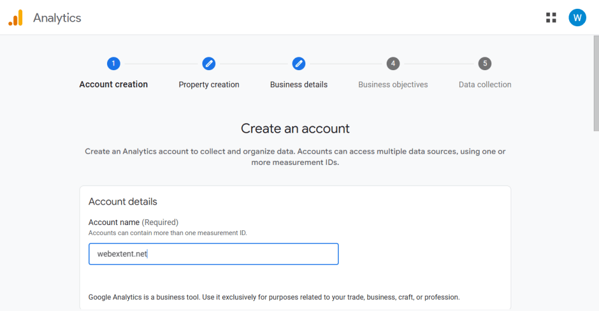This screenshot has height=311, width=599.
Task: Select the step 4 numbered circle
Action: [x=393, y=64]
